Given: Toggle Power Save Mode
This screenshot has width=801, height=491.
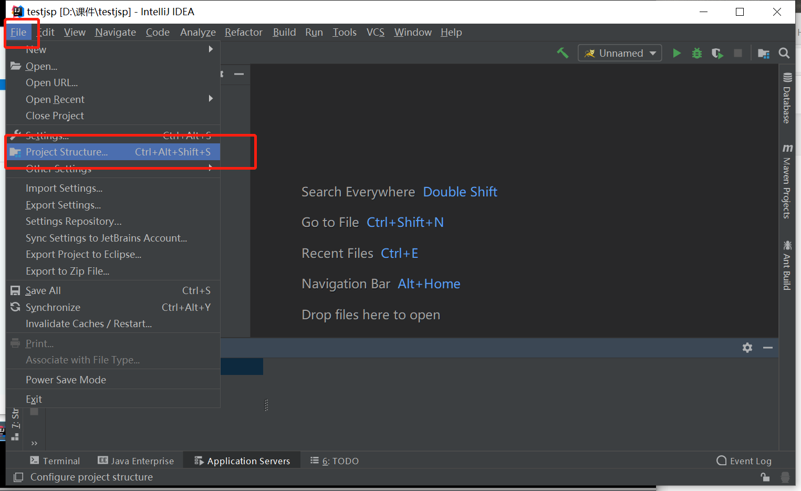Looking at the screenshot, I should click(x=113, y=380).
